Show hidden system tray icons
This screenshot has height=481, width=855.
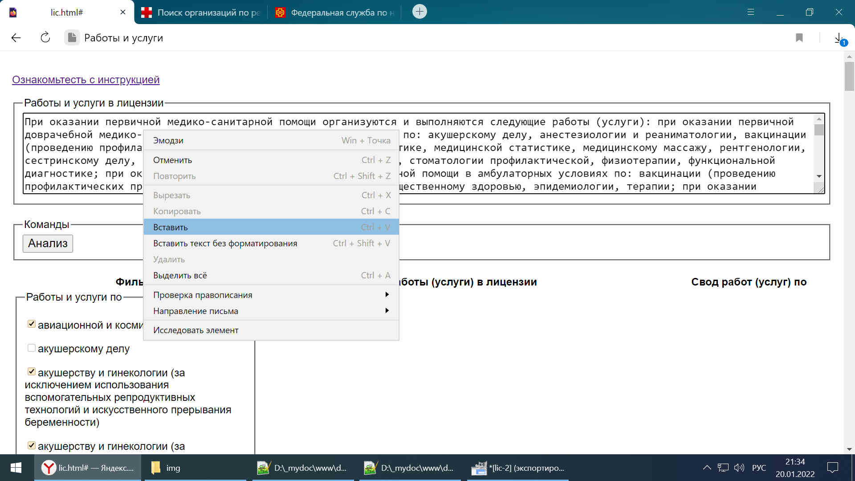[707, 468]
